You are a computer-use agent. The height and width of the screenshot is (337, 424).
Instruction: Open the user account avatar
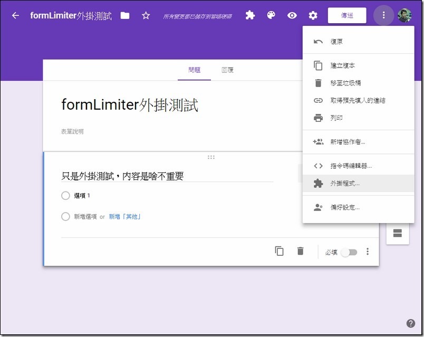tap(405, 15)
